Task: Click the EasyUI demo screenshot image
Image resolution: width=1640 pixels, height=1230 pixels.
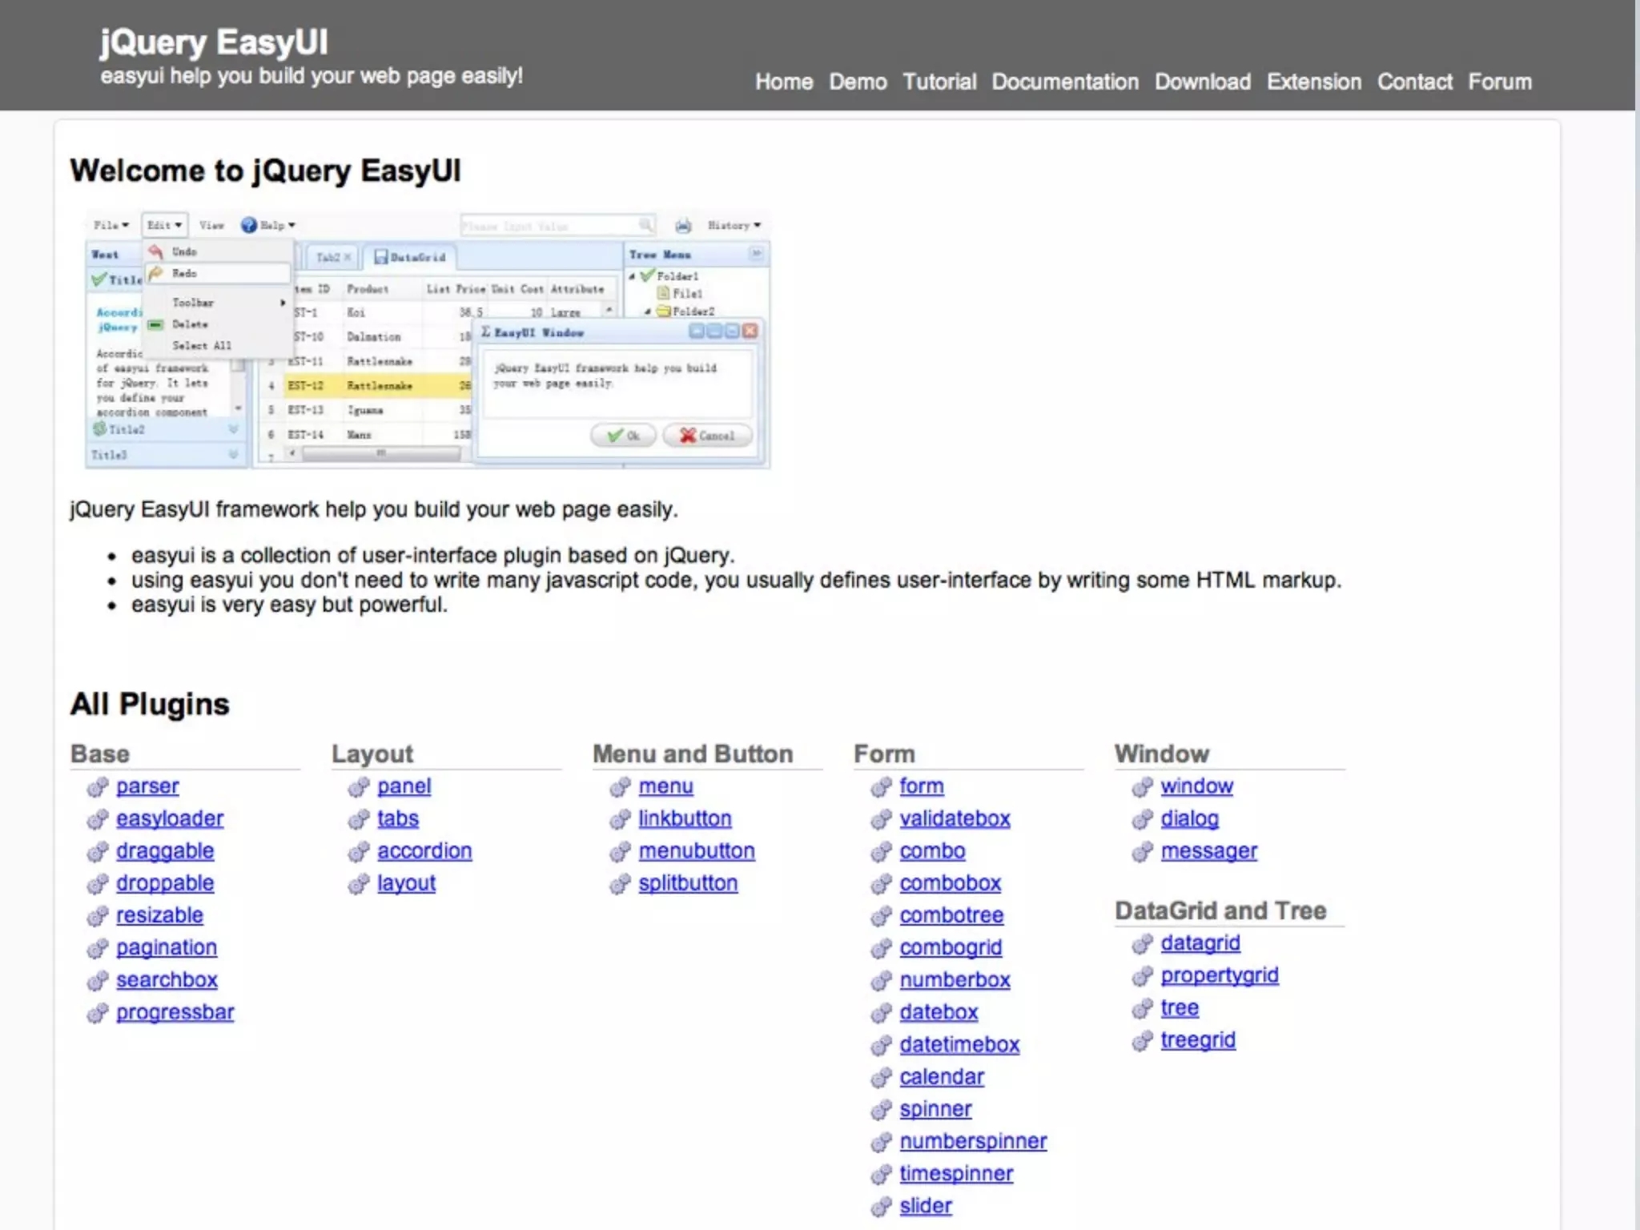Action: [428, 340]
